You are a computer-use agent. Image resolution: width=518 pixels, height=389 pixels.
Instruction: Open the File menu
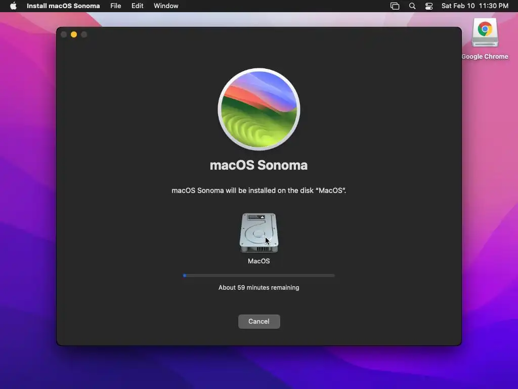(x=116, y=6)
